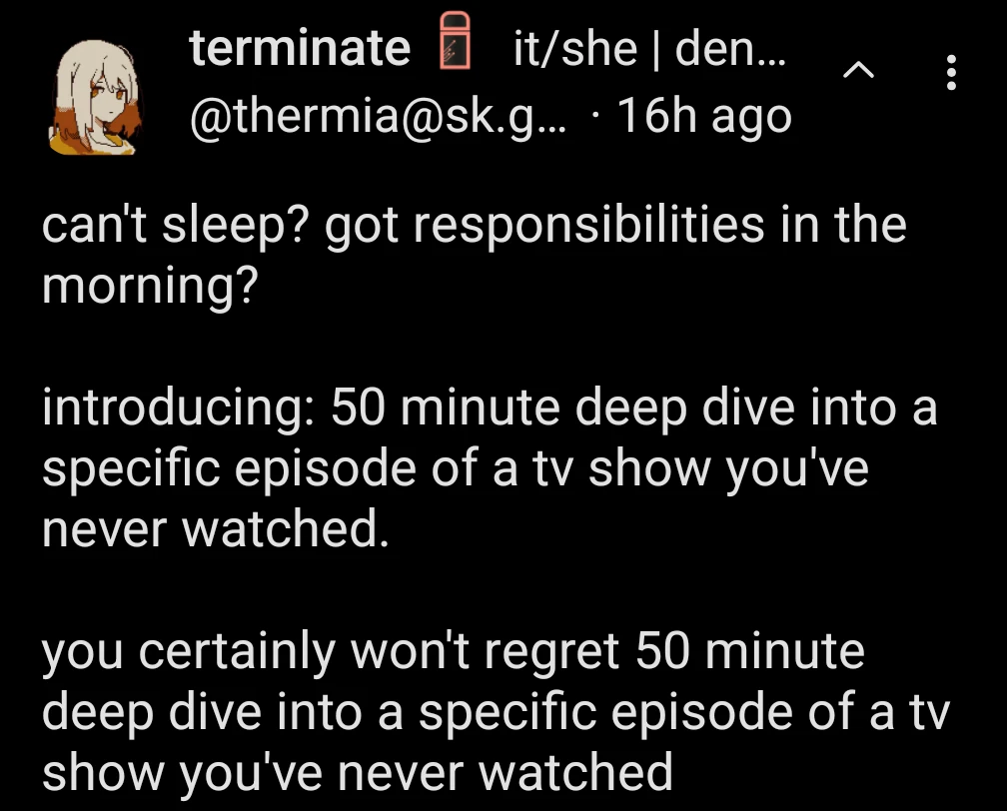Click the "16h ago" timestamp
Screen dimensions: 1007x811
705,117
